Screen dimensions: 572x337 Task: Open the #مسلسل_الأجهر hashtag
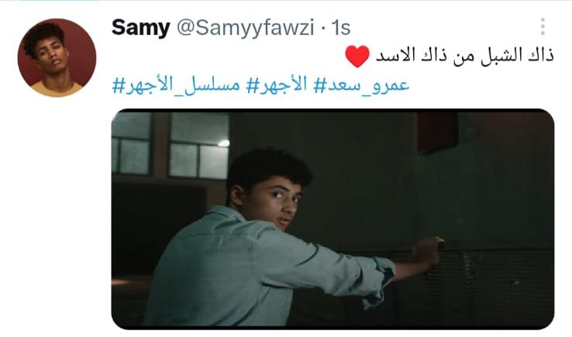(176, 85)
